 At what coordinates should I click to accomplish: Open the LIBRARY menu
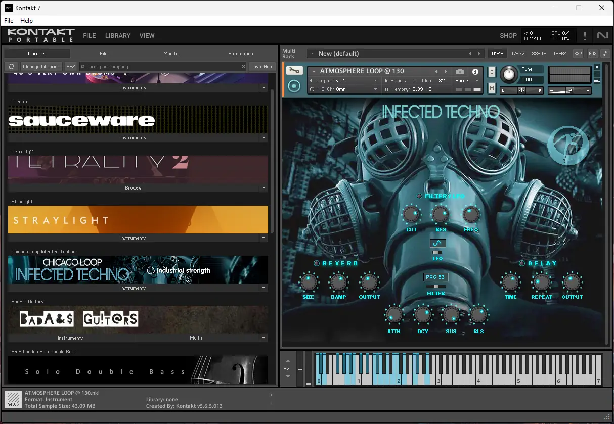117,35
